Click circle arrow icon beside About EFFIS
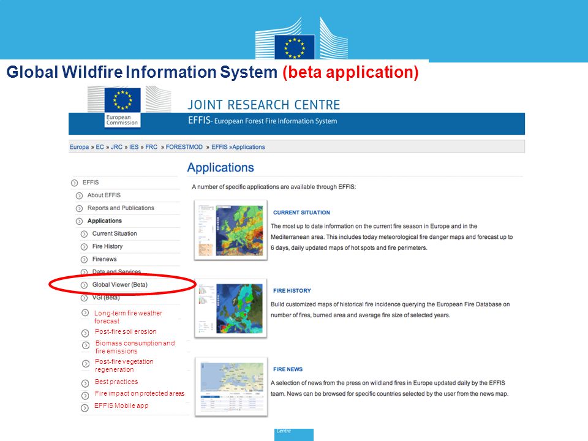The width and height of the screenshot is (588, 441). (x=79, y=196)
